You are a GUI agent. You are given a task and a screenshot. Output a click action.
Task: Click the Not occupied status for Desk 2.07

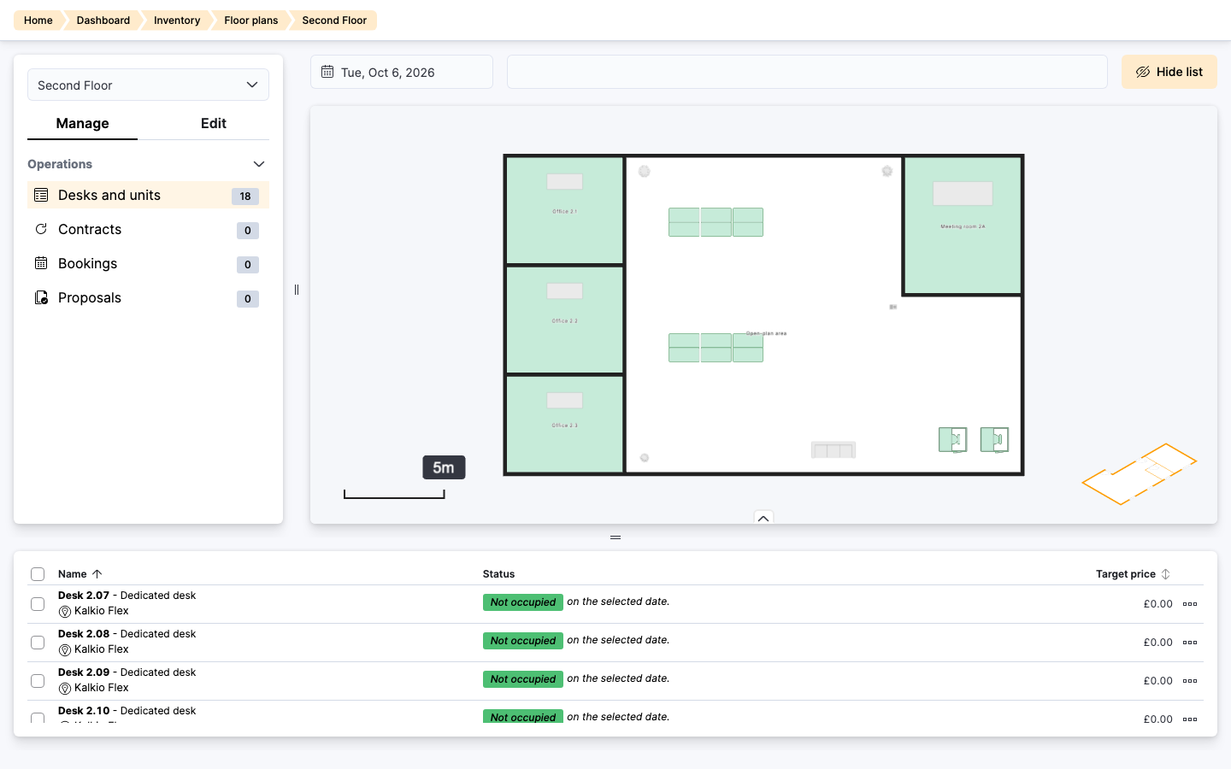pyautogui.click(x=523, y=602)
